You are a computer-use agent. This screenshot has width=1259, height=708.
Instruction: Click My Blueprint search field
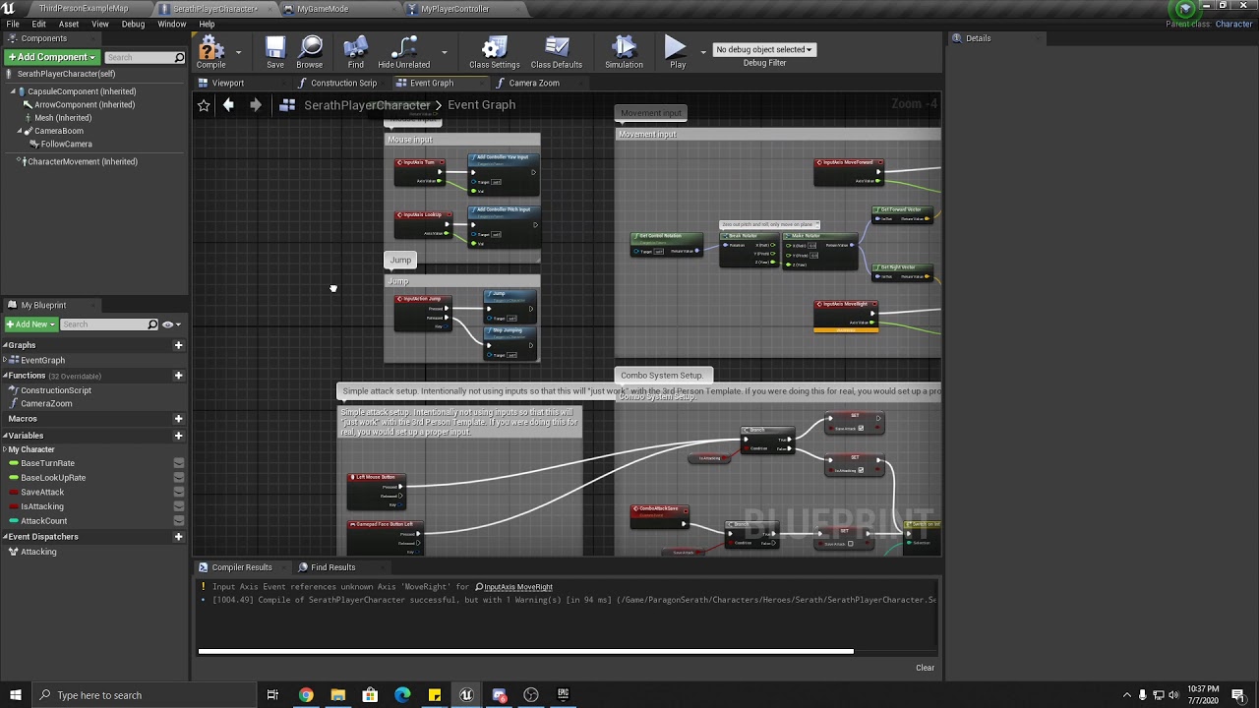coord(108,324)
